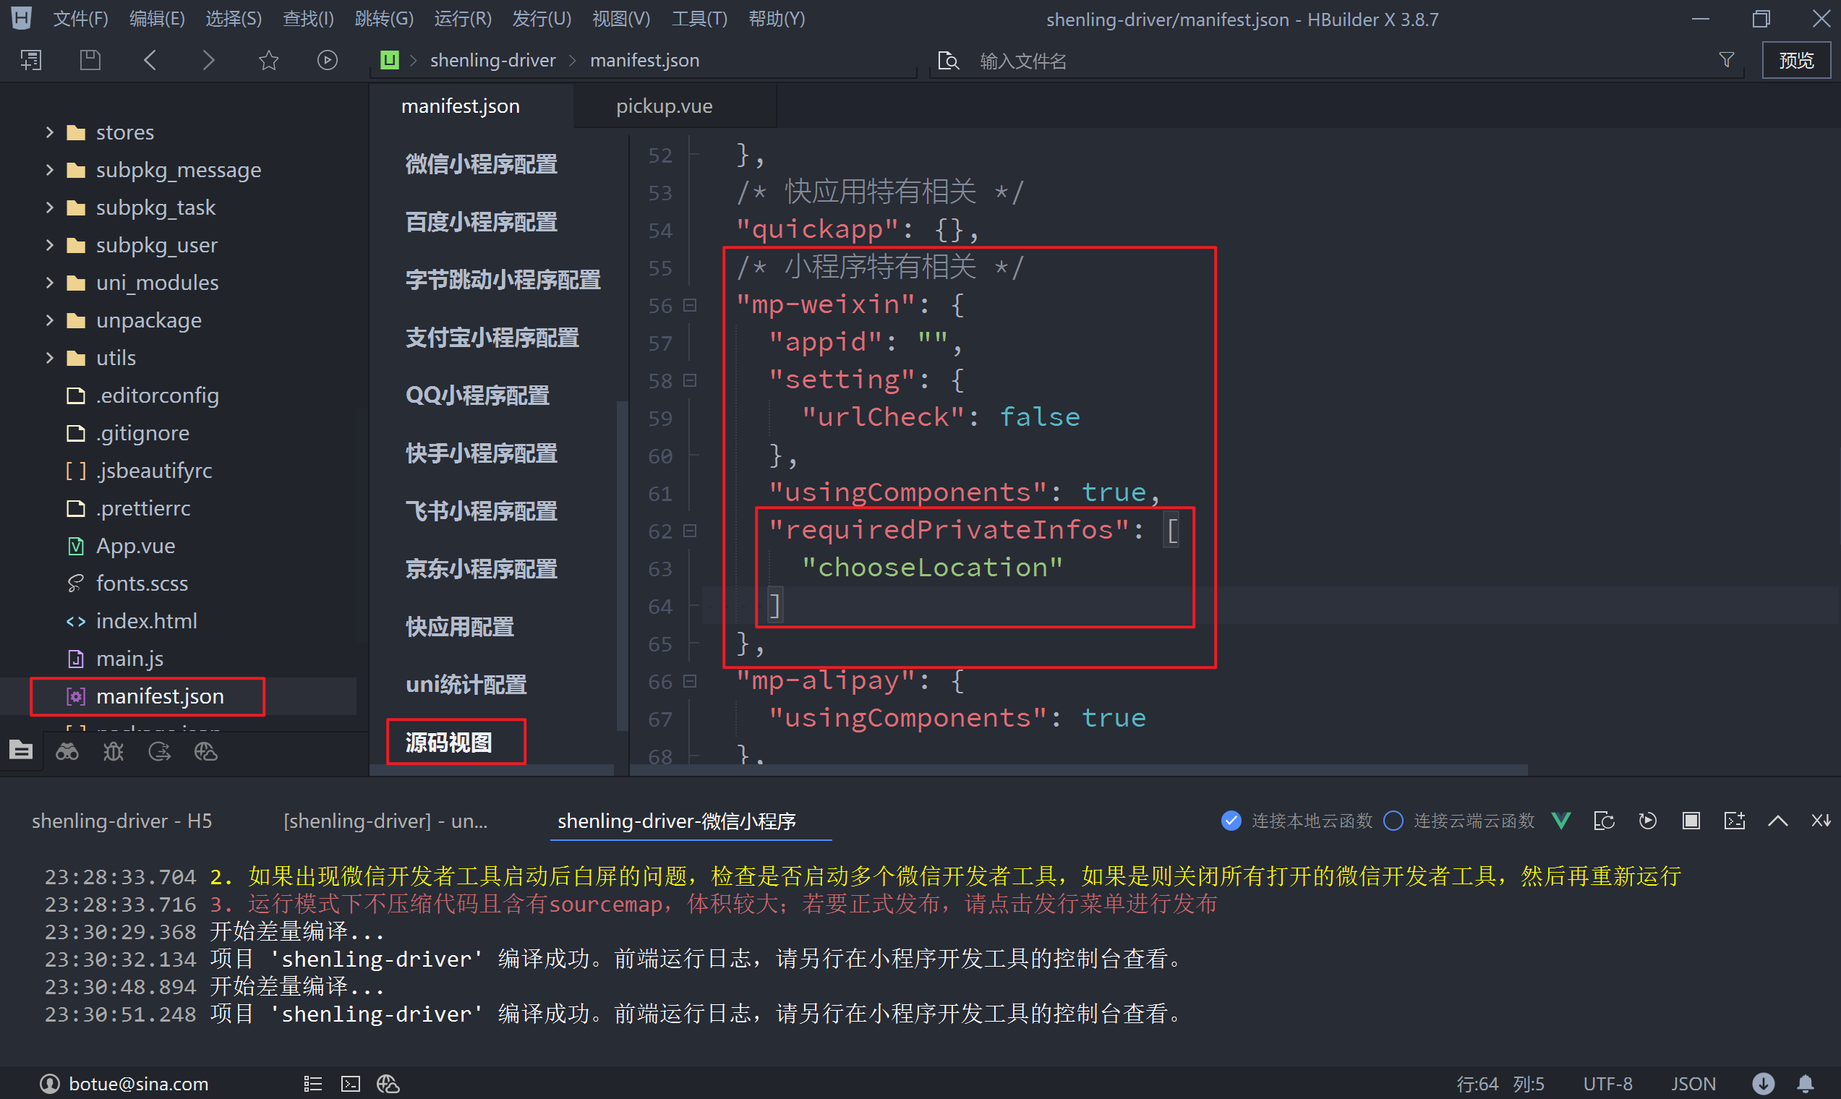This screenshot has width=1841, height=1099.
Task: Expand the stores folder
Action: point(50,132)
